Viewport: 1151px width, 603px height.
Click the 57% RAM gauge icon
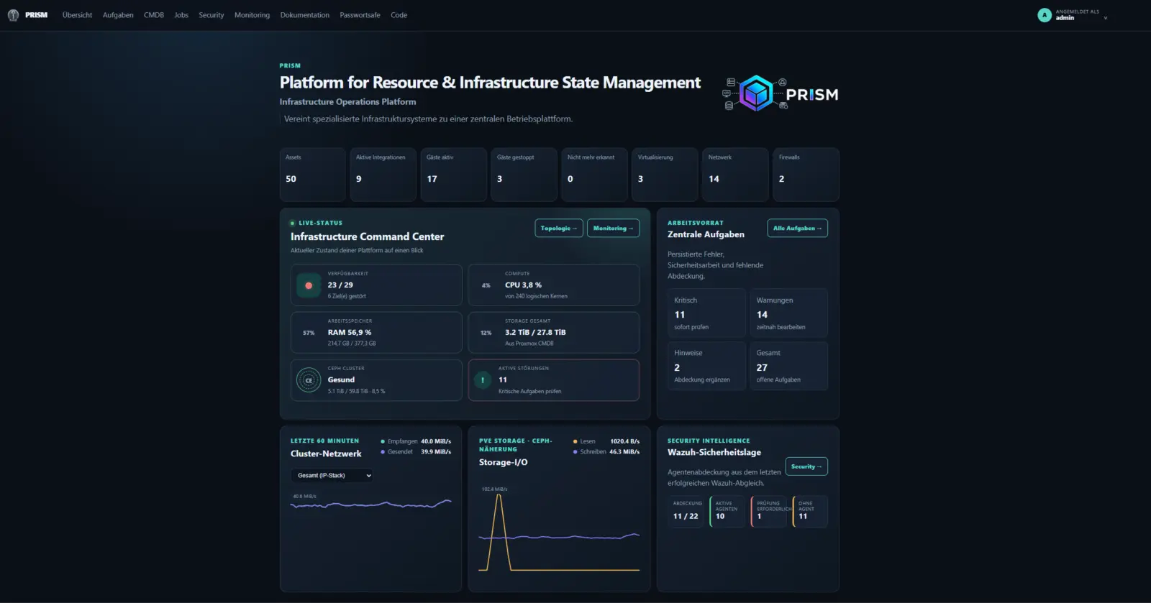(x=309, y=333)
